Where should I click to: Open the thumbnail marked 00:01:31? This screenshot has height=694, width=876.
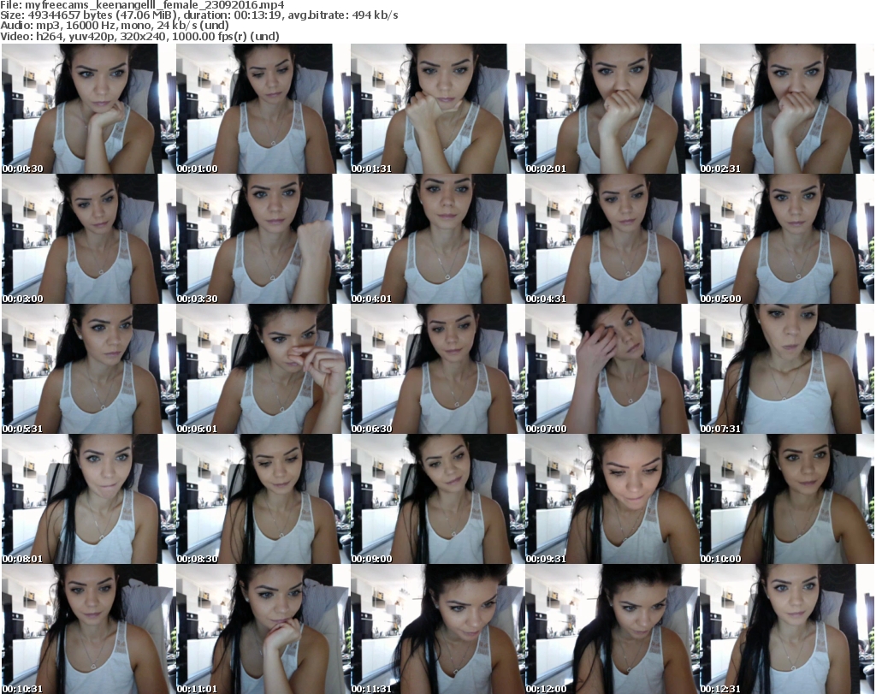(438, 109)
